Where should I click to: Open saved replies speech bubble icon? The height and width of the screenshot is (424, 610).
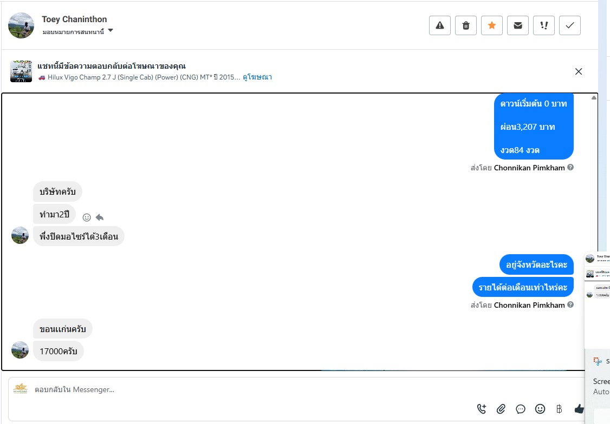[x=521, y=409]
